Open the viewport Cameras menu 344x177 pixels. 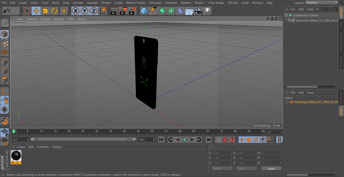point(32,19)
